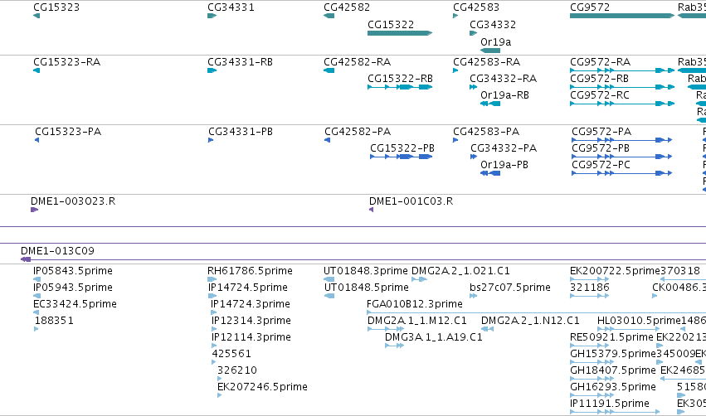Select the 425561 feature label

[231, 354]
